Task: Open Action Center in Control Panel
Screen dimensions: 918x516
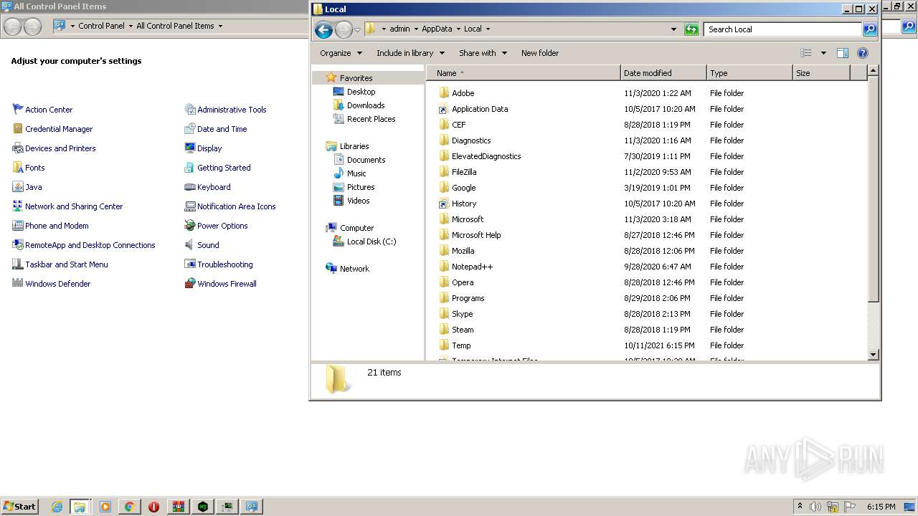Action: [x=49, y=110]
